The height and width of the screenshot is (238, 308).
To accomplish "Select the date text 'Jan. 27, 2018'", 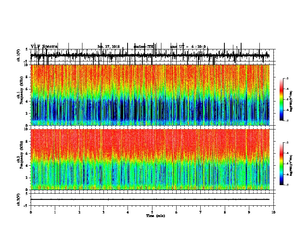I will [108, 47].
